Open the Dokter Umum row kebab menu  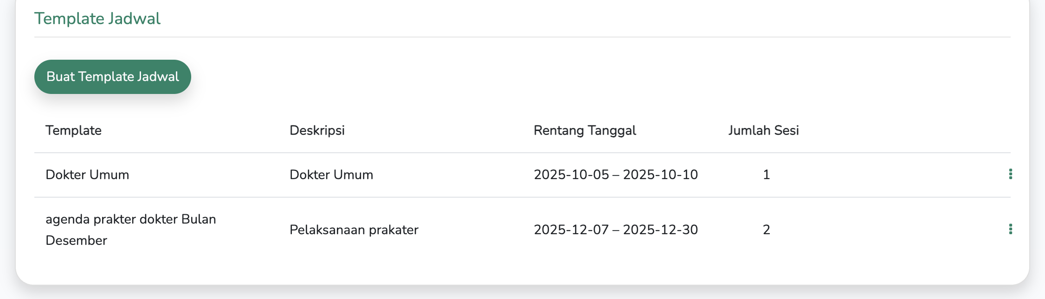(1010, 174)
